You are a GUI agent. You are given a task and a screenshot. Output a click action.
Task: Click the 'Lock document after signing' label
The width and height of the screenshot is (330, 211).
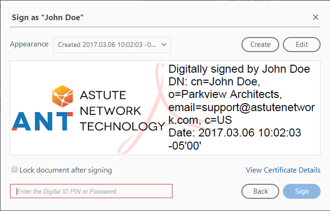(x=65, y=170)
